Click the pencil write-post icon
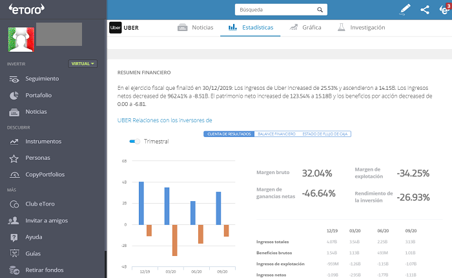 pyautogui.click(x=405, y=9)
